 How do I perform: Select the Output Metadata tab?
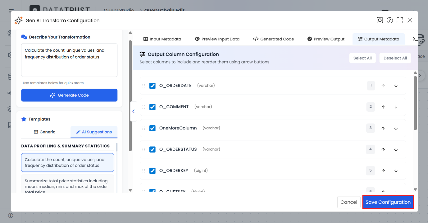(x=378, y=39)
